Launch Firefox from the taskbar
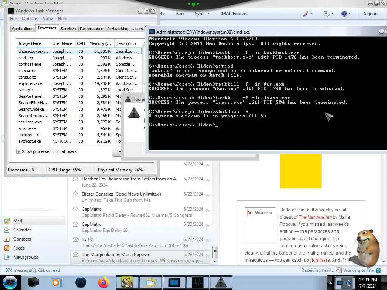The width and height of the screenshot is (387, 290). click(104, 282)
